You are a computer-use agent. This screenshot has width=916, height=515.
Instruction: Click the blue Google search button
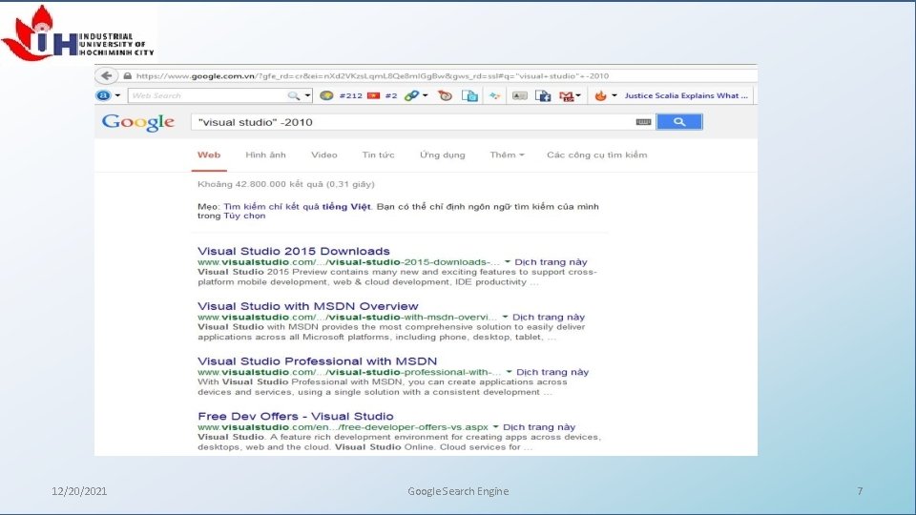pyautogui.click(x=678, y=121)
